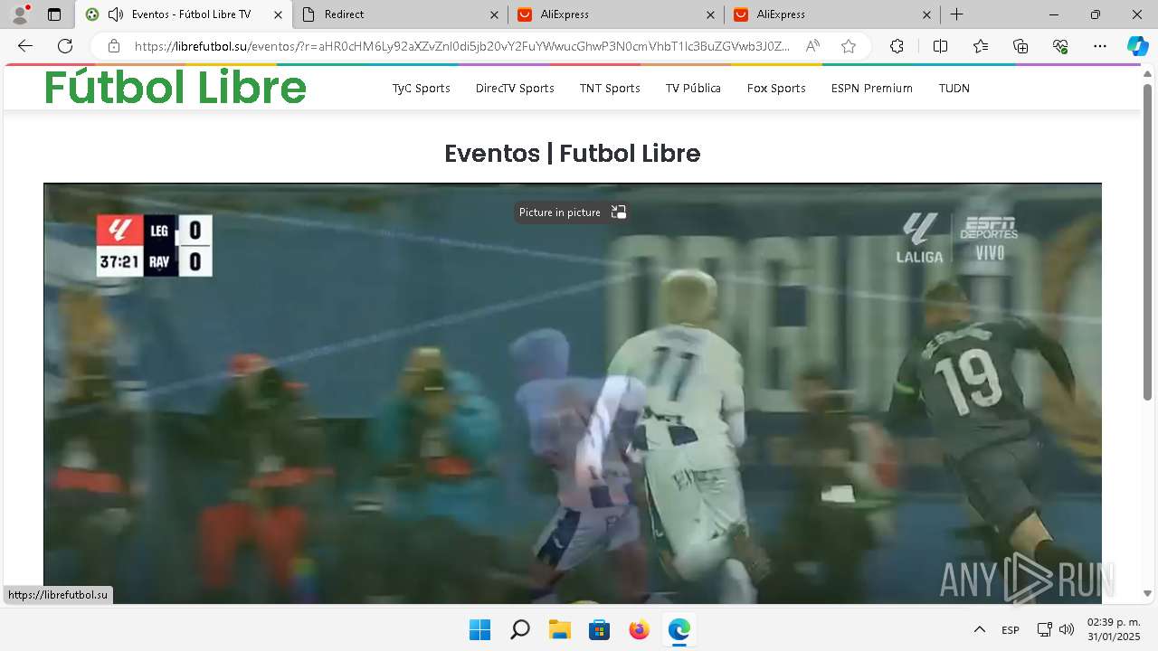Open TV Pública channel

[x=693, y=88]
